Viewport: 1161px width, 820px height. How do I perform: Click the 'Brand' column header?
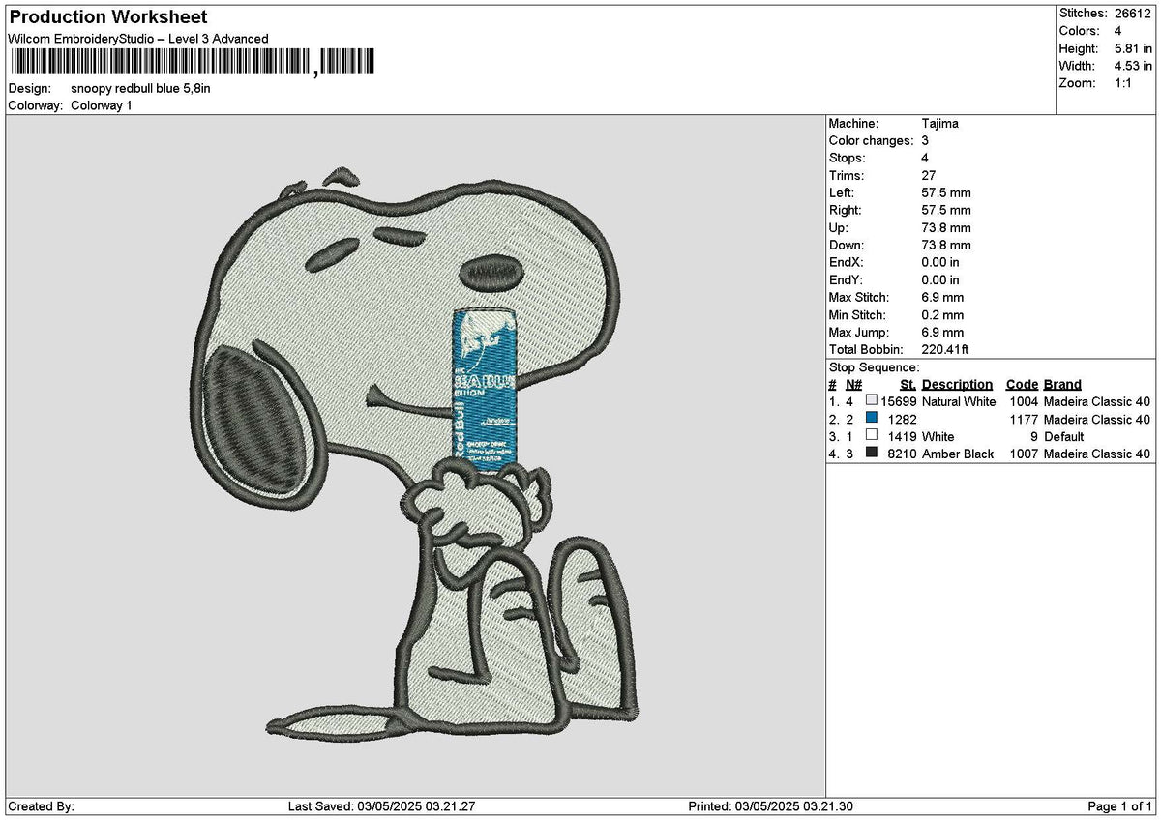(x=1062, y=385)
